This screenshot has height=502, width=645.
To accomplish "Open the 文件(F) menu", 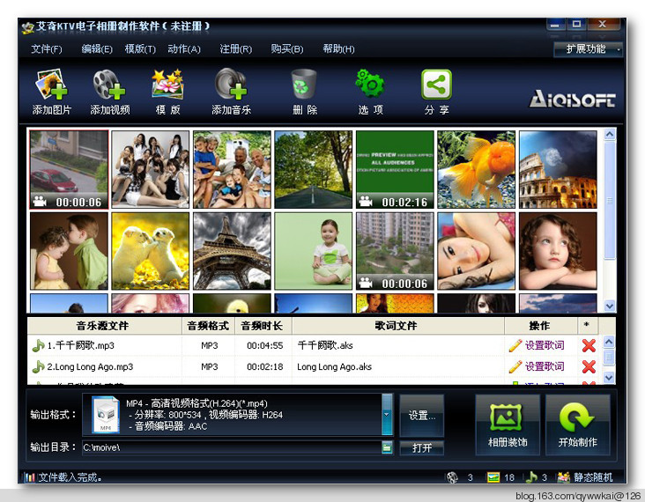I will [47, 49].
